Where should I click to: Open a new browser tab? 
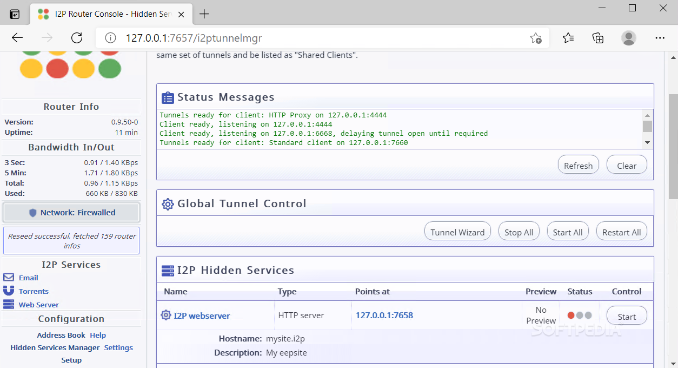(204, 14)
